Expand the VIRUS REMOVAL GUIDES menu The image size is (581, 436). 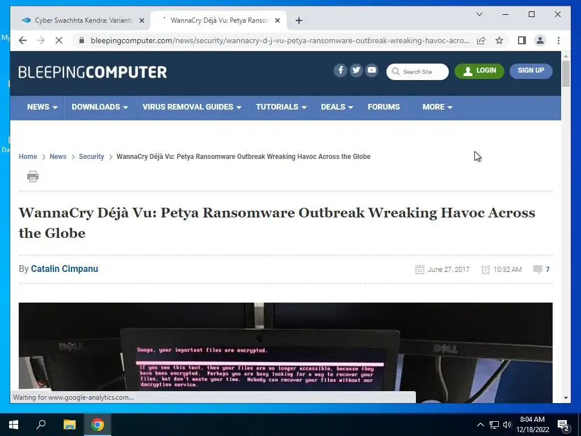tap(192, 107)
